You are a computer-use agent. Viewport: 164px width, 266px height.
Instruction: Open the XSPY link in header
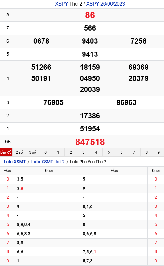point(61,4)
